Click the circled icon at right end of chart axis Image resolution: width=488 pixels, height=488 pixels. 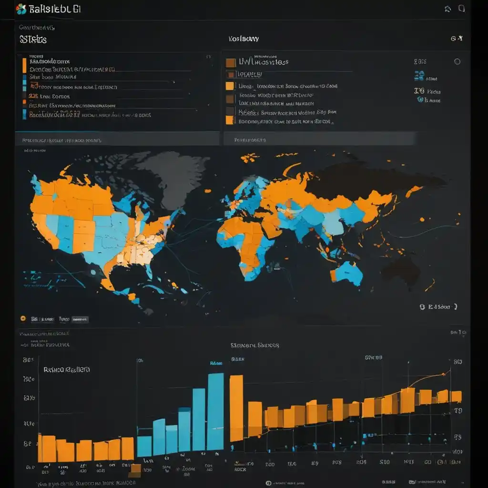[x=440, y=462]
